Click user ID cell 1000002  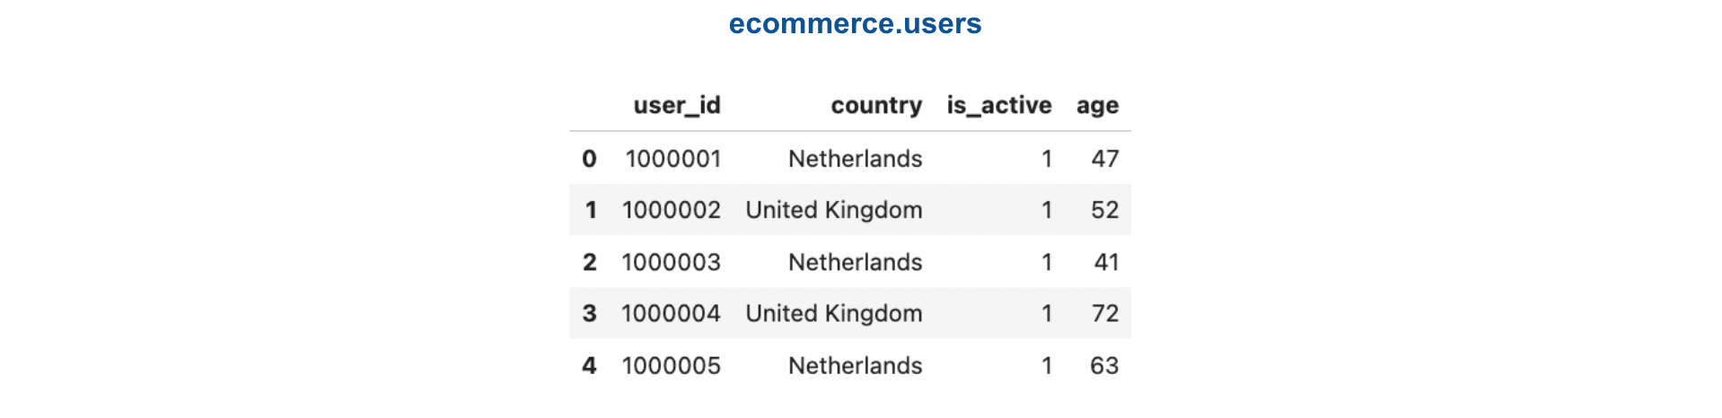[x=672, y=210]
